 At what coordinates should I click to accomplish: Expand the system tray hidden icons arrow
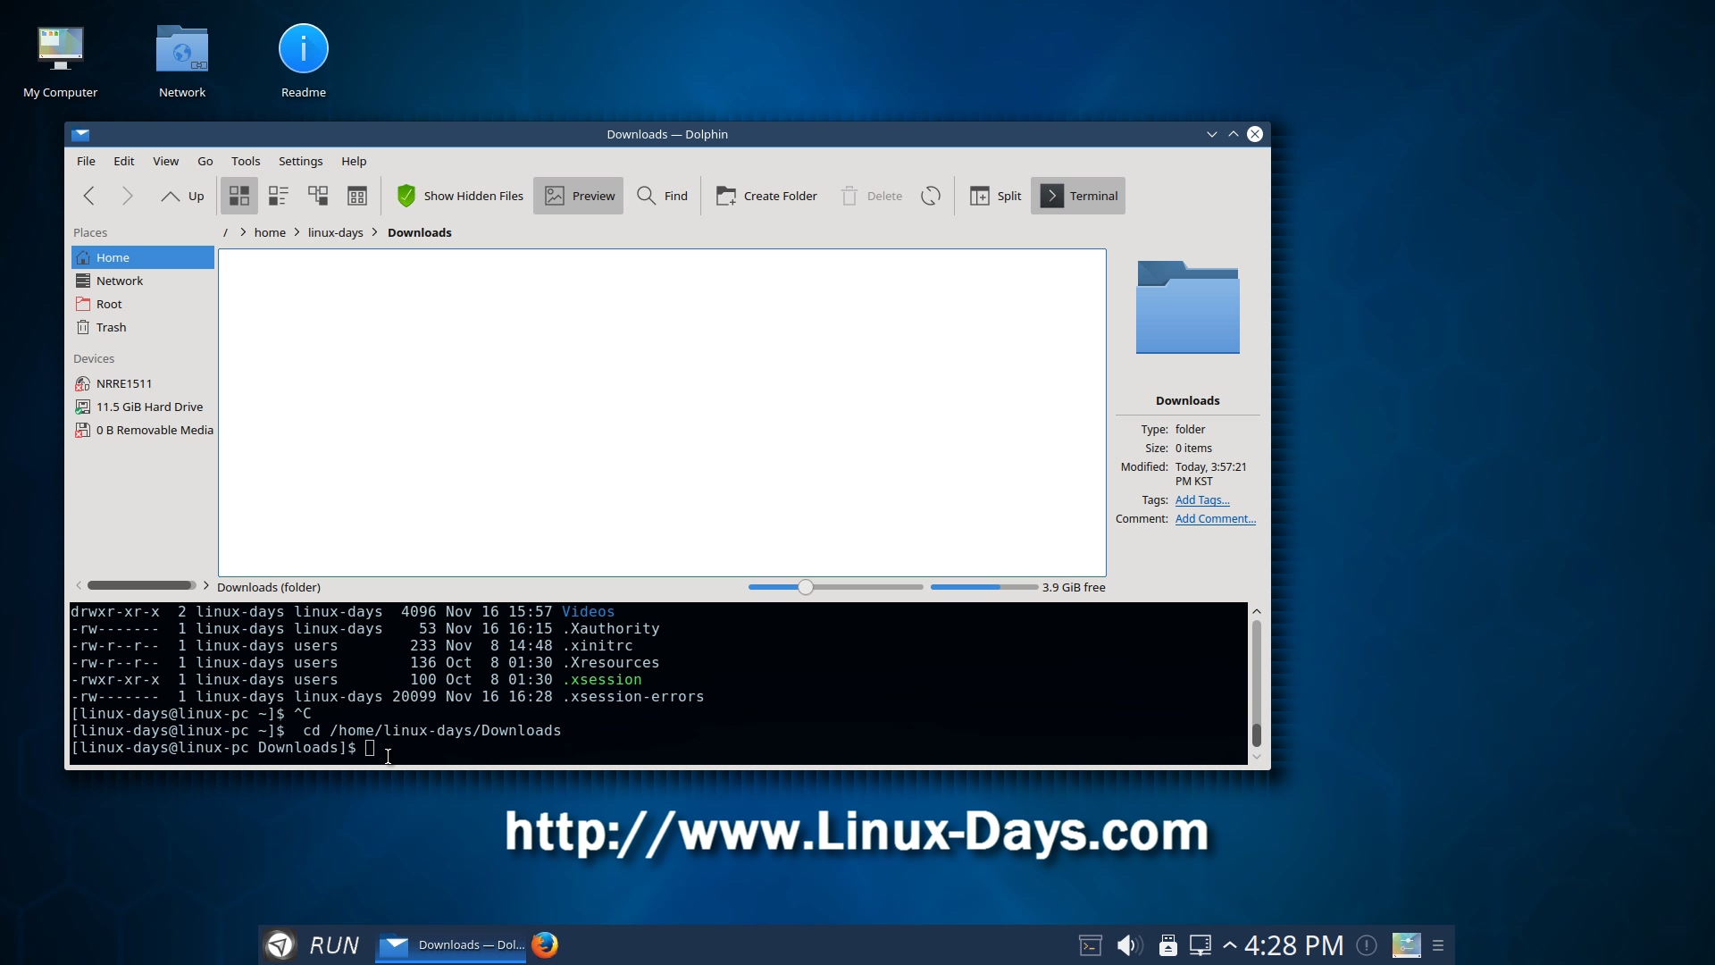point(1230,945)
